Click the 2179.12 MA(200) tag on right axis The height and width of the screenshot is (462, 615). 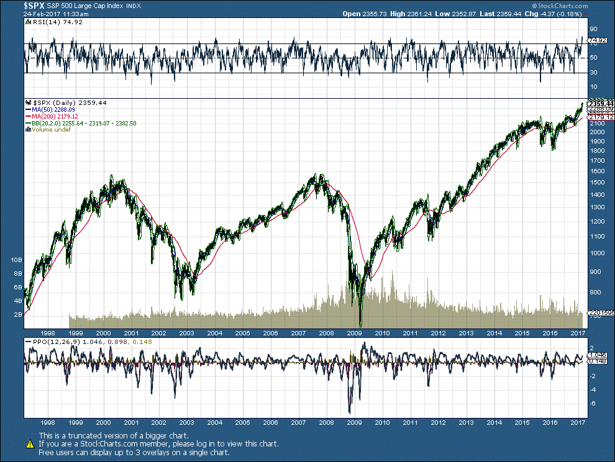[x=601, y=117]
